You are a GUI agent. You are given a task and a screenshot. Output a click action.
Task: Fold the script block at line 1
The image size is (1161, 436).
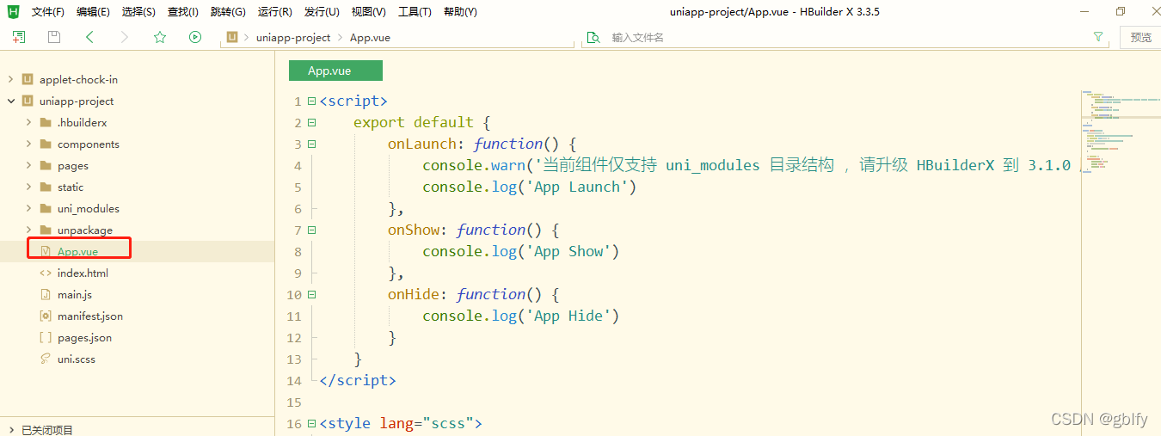[x=311, y=101]
